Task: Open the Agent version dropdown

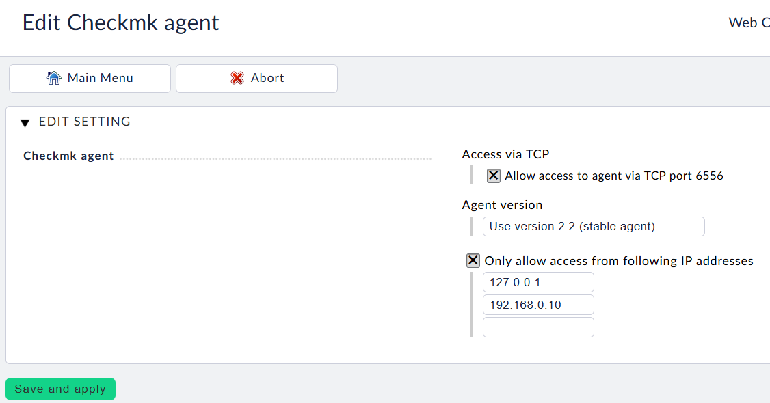Action: [593, 226]
